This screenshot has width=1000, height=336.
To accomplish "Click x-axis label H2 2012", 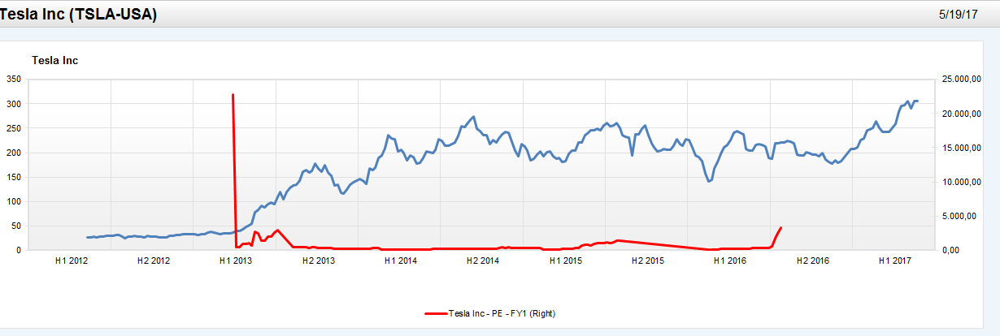I will coord(154,261).
